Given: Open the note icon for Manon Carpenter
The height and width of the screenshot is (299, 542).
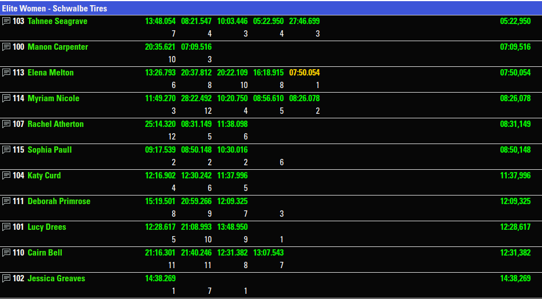Looking at the screenshot, I should point(6,47).
